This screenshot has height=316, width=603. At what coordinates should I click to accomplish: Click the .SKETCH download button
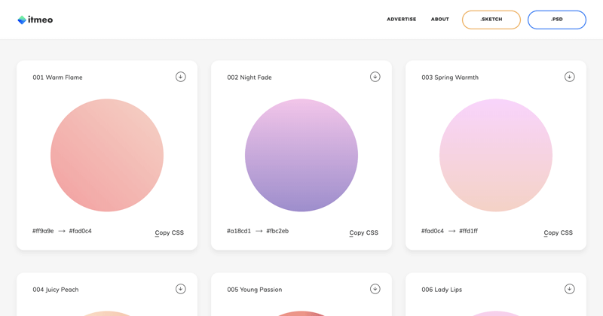(491, 20)
